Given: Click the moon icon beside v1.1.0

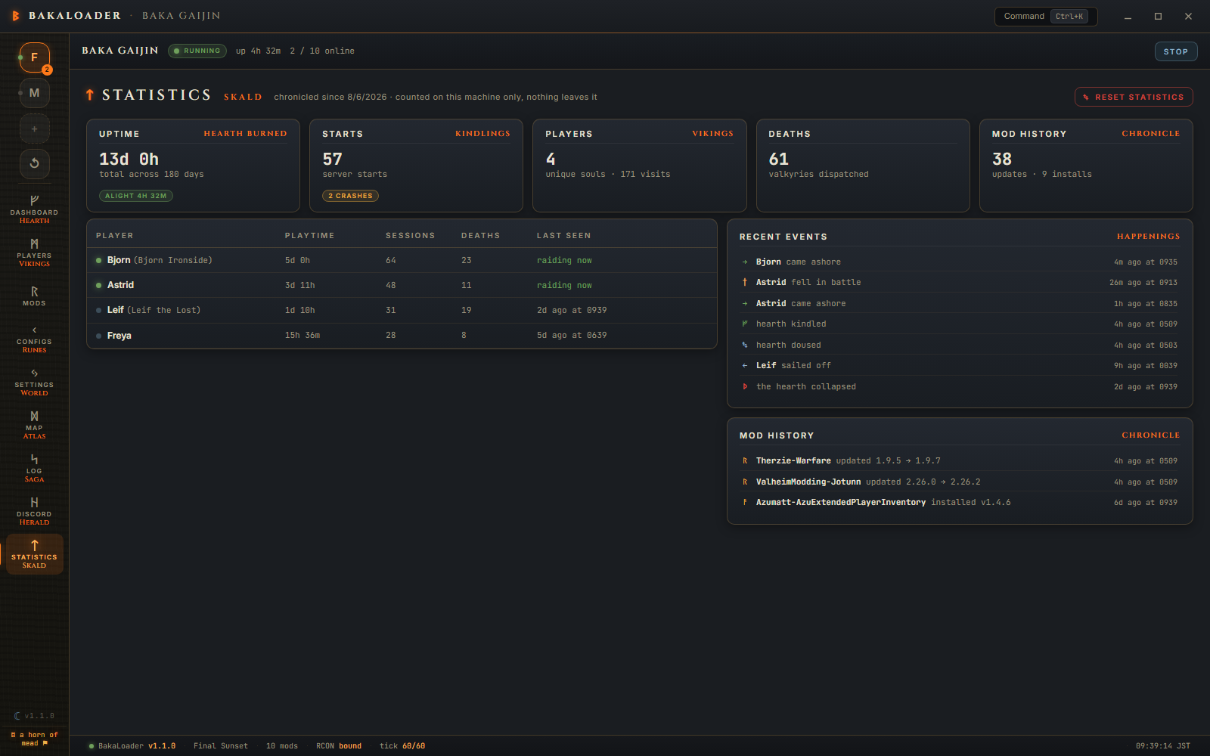Looking at the screenshot, I should tap(17, 716).
